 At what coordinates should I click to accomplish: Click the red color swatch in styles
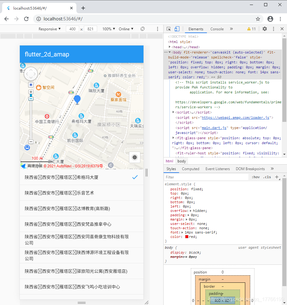[187, 237]
